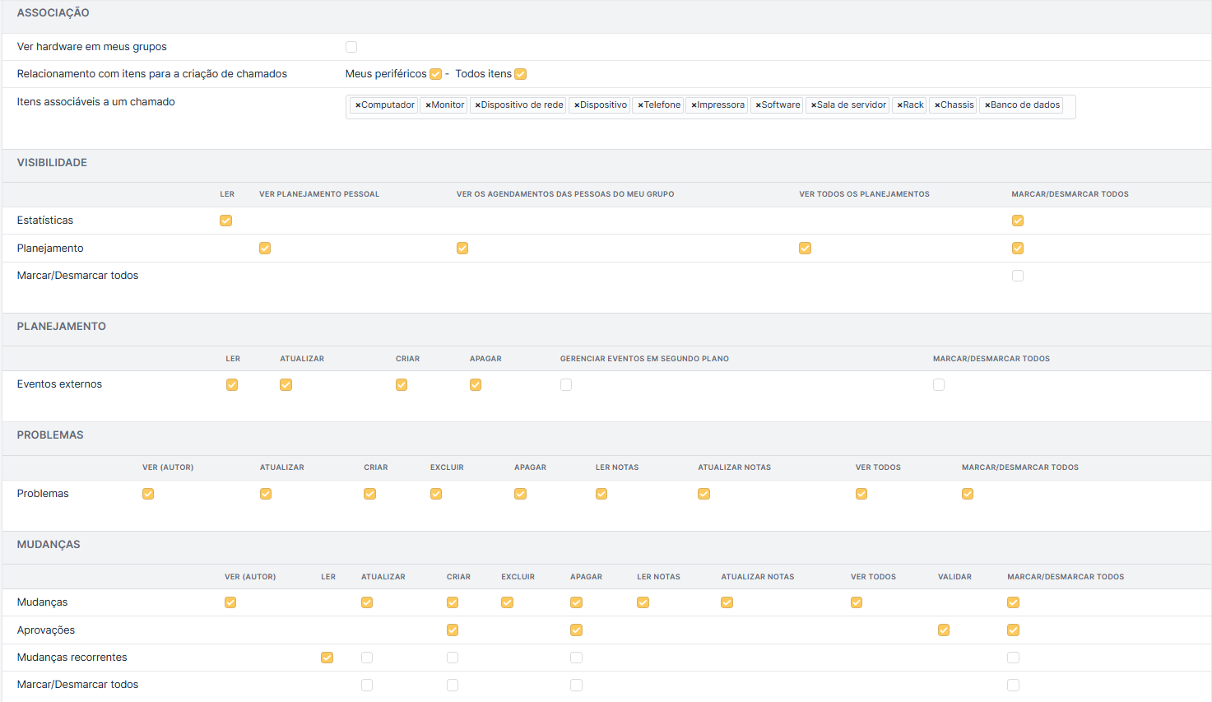
Task: Check Marcar/Desmarcar todos for Eventos externos
Action: (x=939, y=385)
